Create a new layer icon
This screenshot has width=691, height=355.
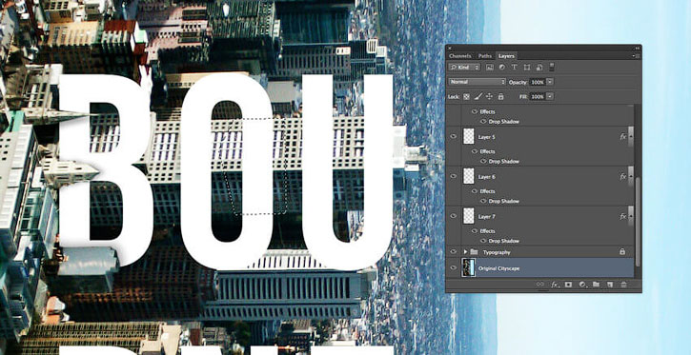tap(609, 285)
